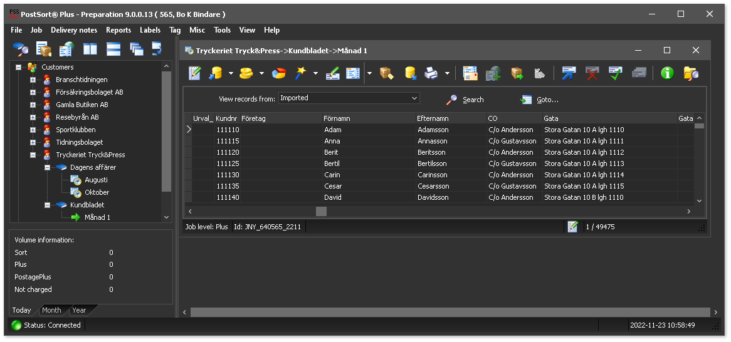Click the globe with list icon

66,48
